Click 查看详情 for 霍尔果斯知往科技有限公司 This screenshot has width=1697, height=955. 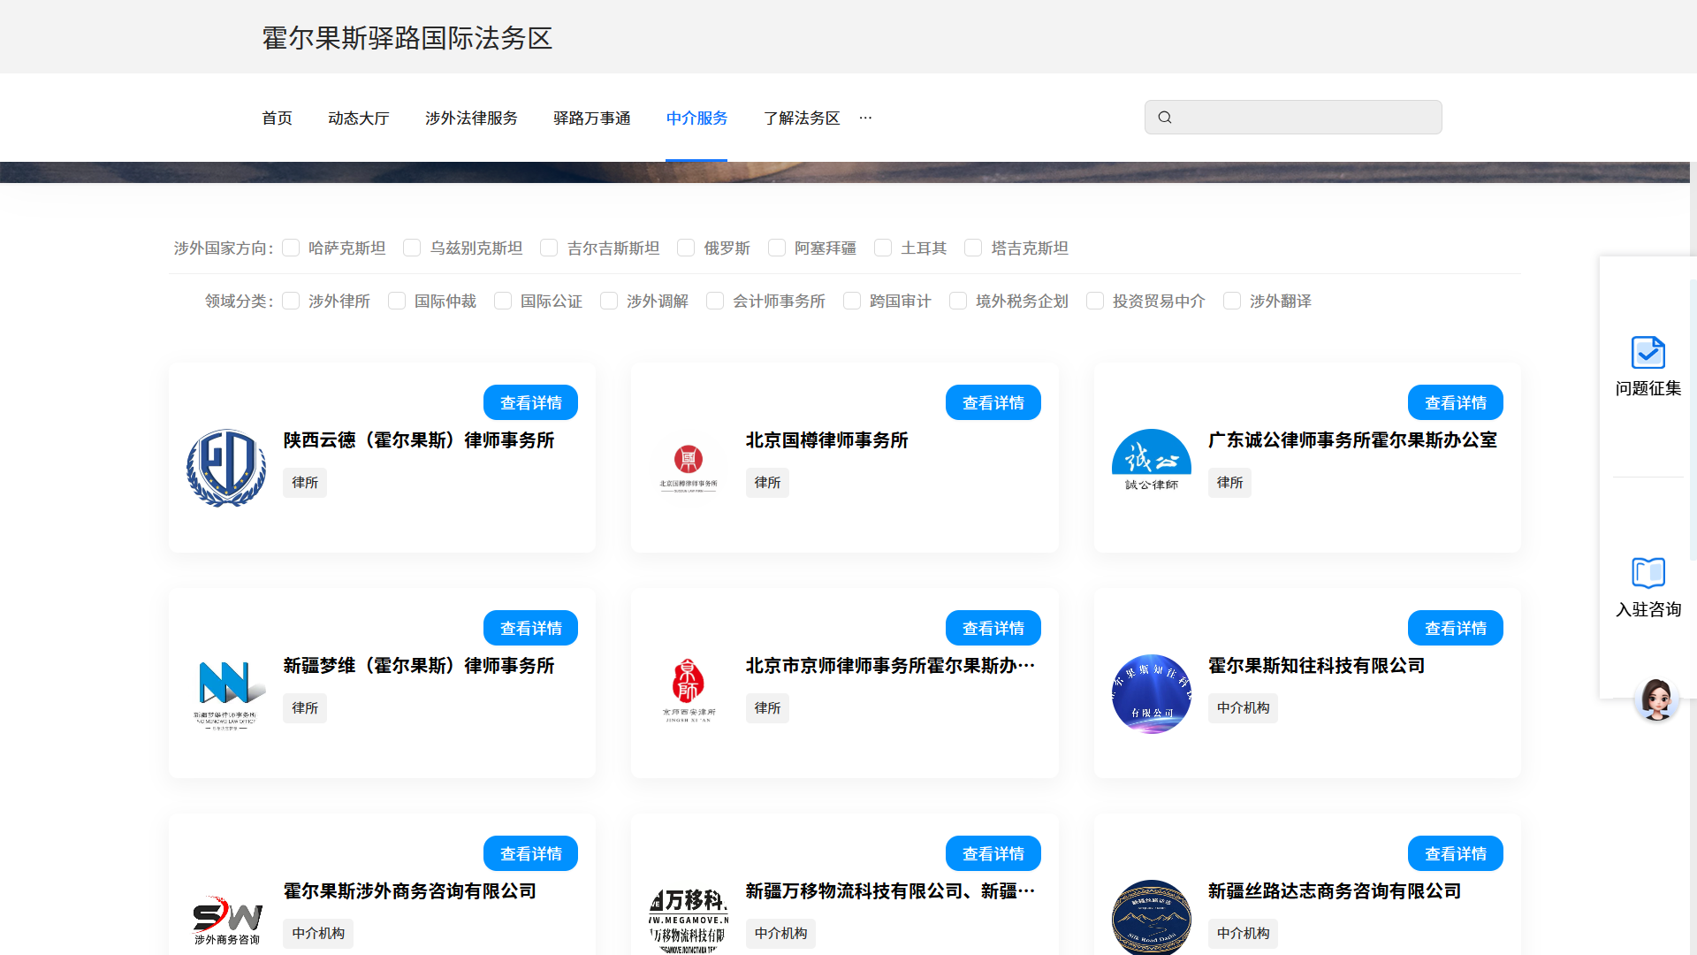tap(1455, 628)
